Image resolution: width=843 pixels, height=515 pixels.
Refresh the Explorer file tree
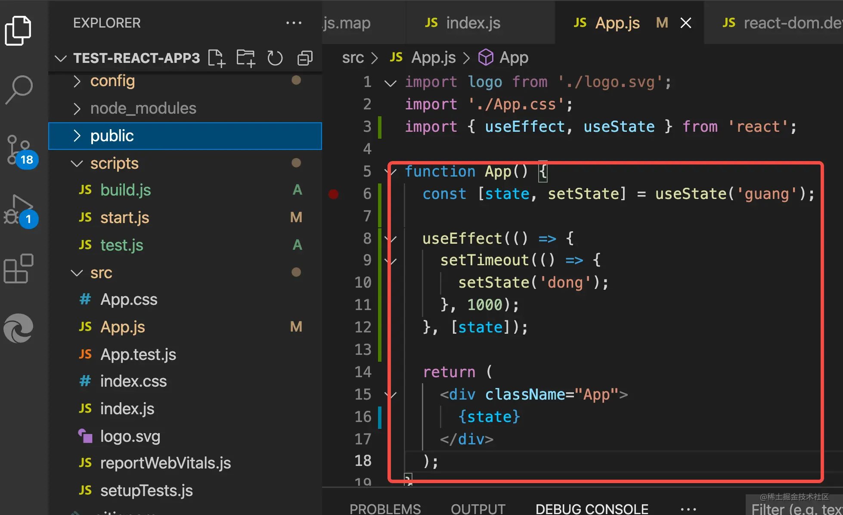tap(275, 58)
